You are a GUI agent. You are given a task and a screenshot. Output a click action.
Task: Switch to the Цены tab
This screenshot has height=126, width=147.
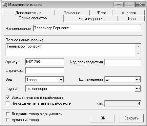(x=131, y=19)
